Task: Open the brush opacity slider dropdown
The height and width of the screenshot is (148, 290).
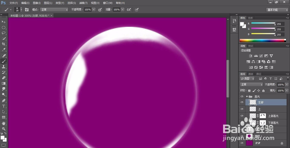Action: point(94,10)
